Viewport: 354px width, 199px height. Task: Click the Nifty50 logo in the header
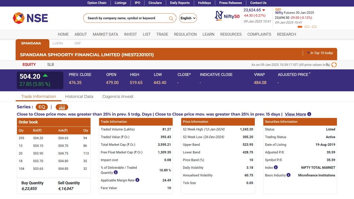(x=227, y=16)
